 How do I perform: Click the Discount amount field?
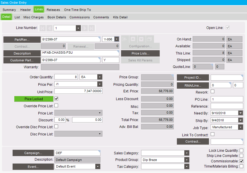point(87,120)
